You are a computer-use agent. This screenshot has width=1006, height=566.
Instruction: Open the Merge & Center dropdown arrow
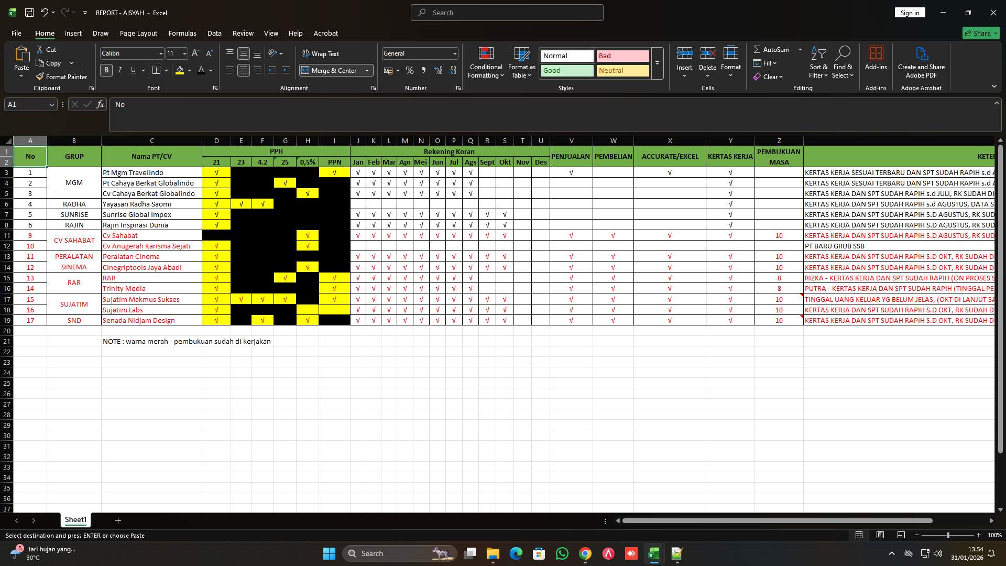[367, 70]
